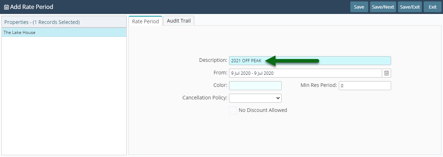Click the Save/Next button
This screenshot has width=443, height=157.
coord(383,7)
